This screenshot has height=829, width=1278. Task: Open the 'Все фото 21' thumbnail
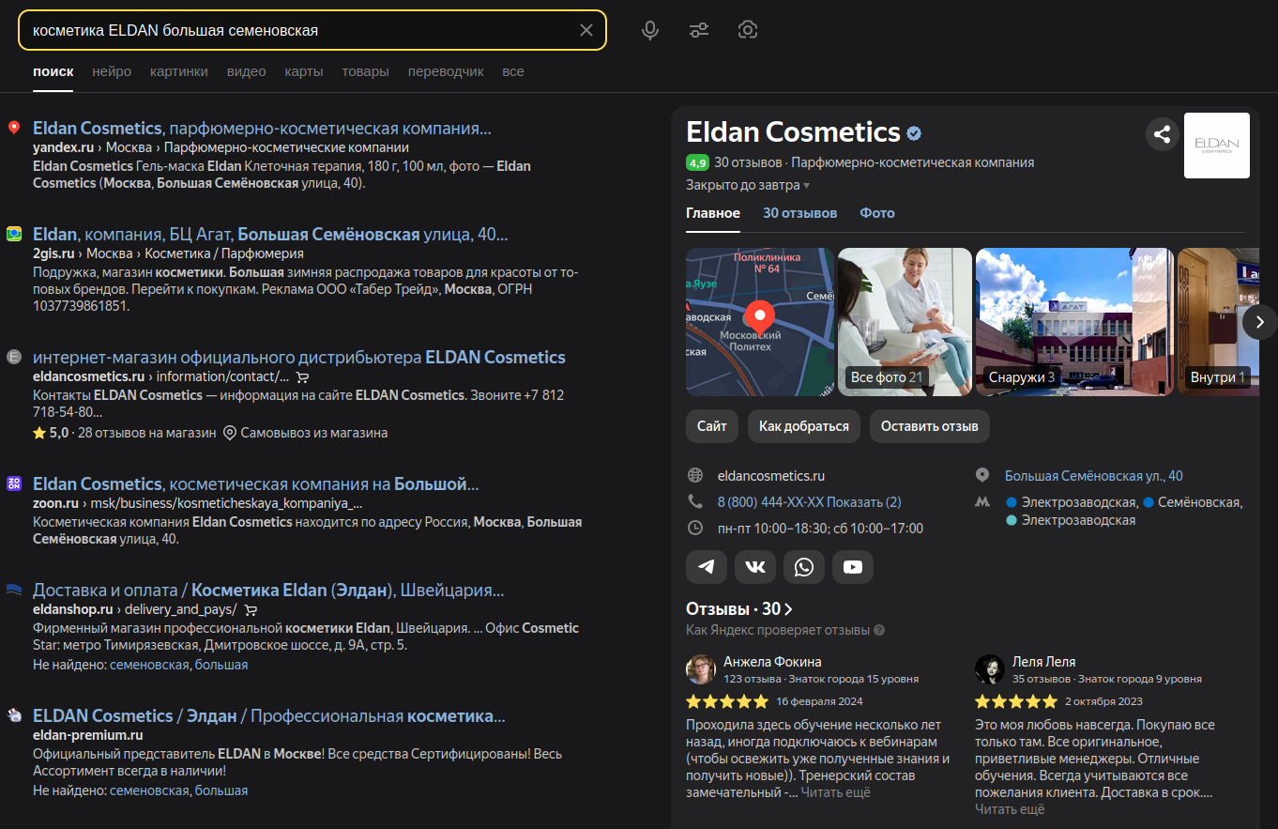(905, 322)
